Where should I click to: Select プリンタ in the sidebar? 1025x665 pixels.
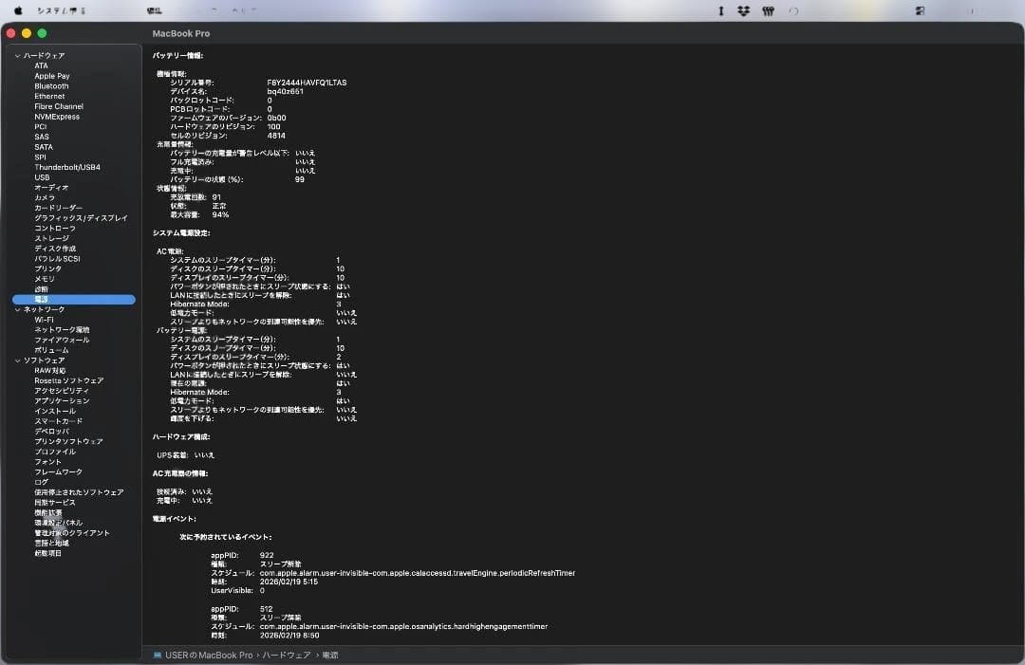[x=47, y=269]
